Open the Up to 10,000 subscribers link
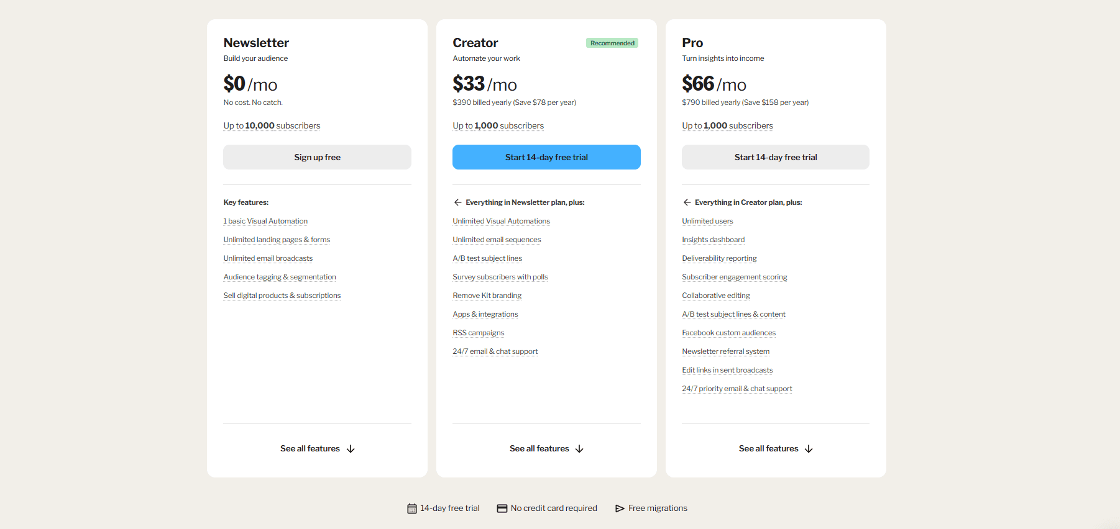1120x529 pixels. pyautogui.click(x=272, y=125)
